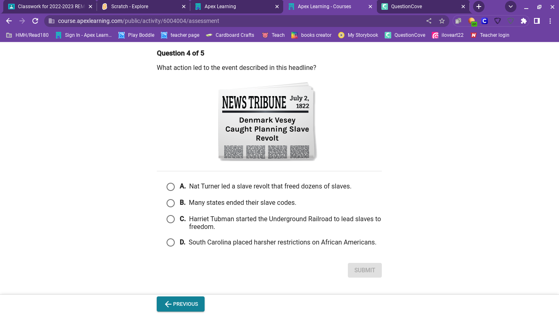The width and height of the screenshot is (559, 314).
Task: Click the SUBMIT button
Action: click(x=365, y=270)
